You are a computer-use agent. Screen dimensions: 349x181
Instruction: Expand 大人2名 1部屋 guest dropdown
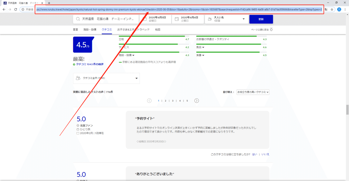point(226,19)
